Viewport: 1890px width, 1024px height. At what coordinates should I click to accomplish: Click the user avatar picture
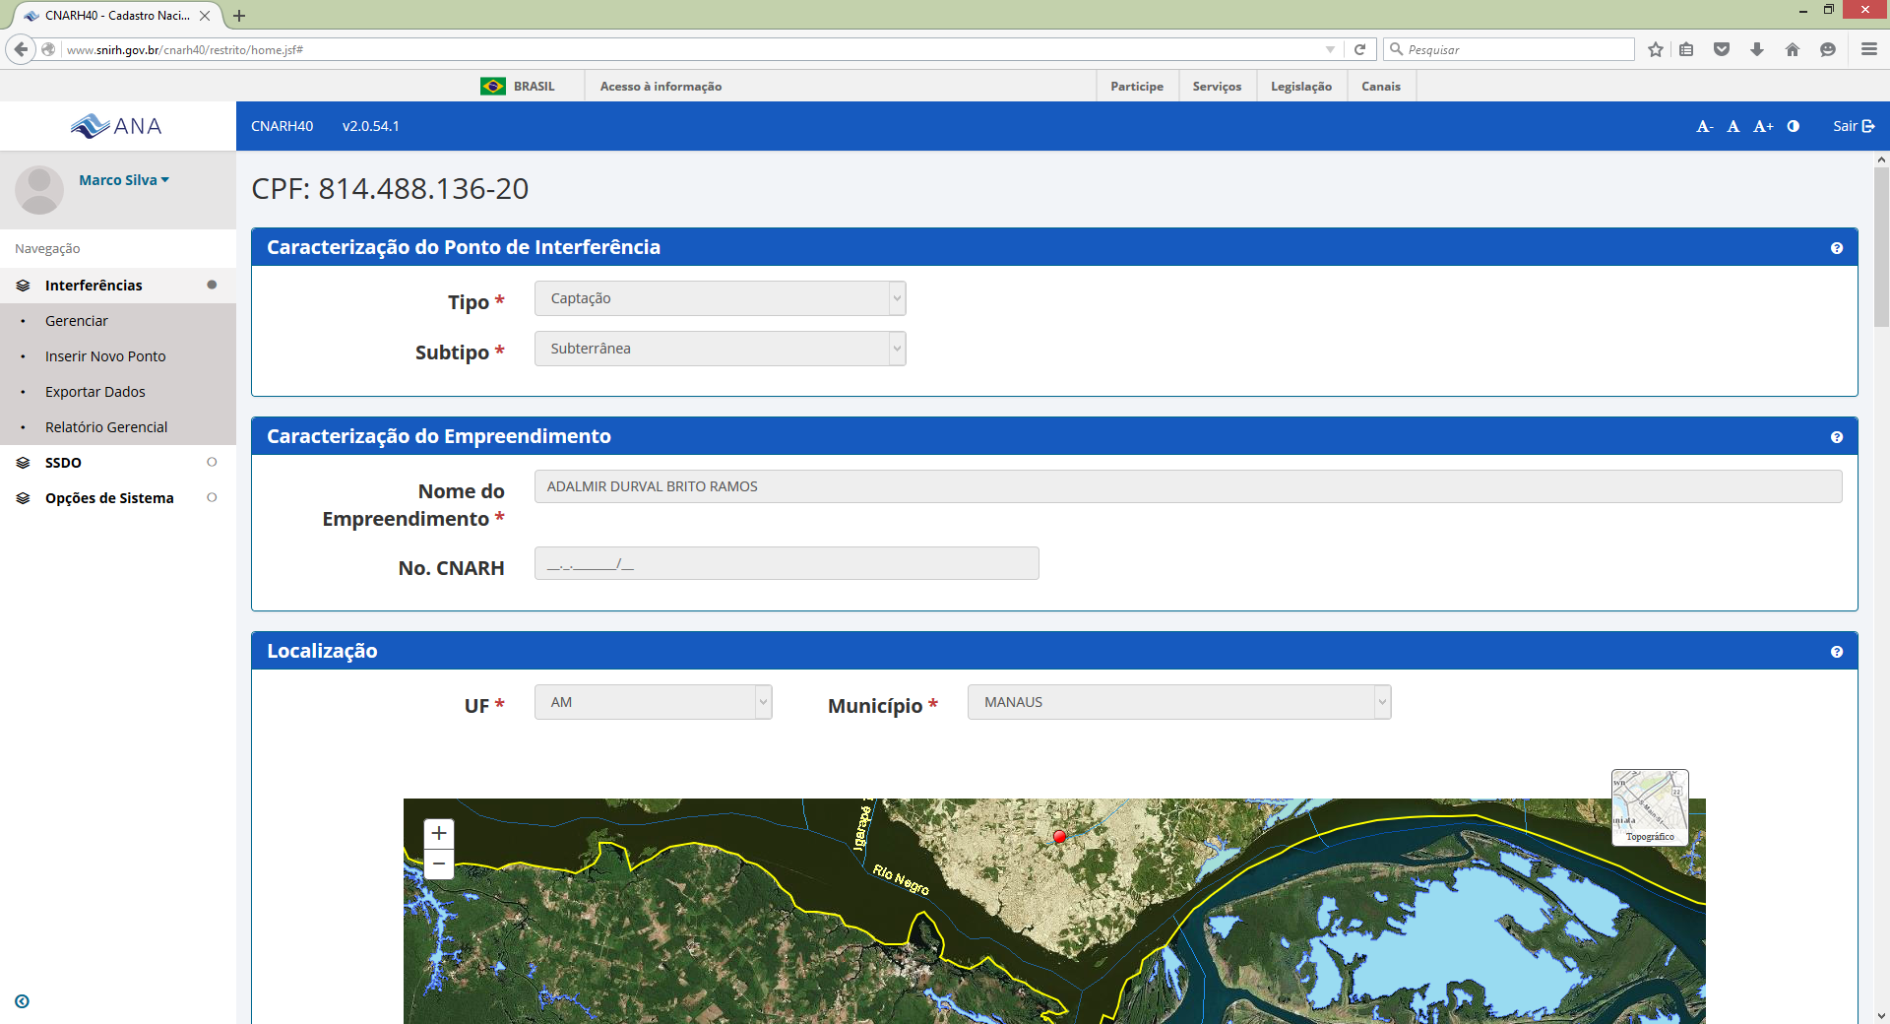[x=39, y=190]
